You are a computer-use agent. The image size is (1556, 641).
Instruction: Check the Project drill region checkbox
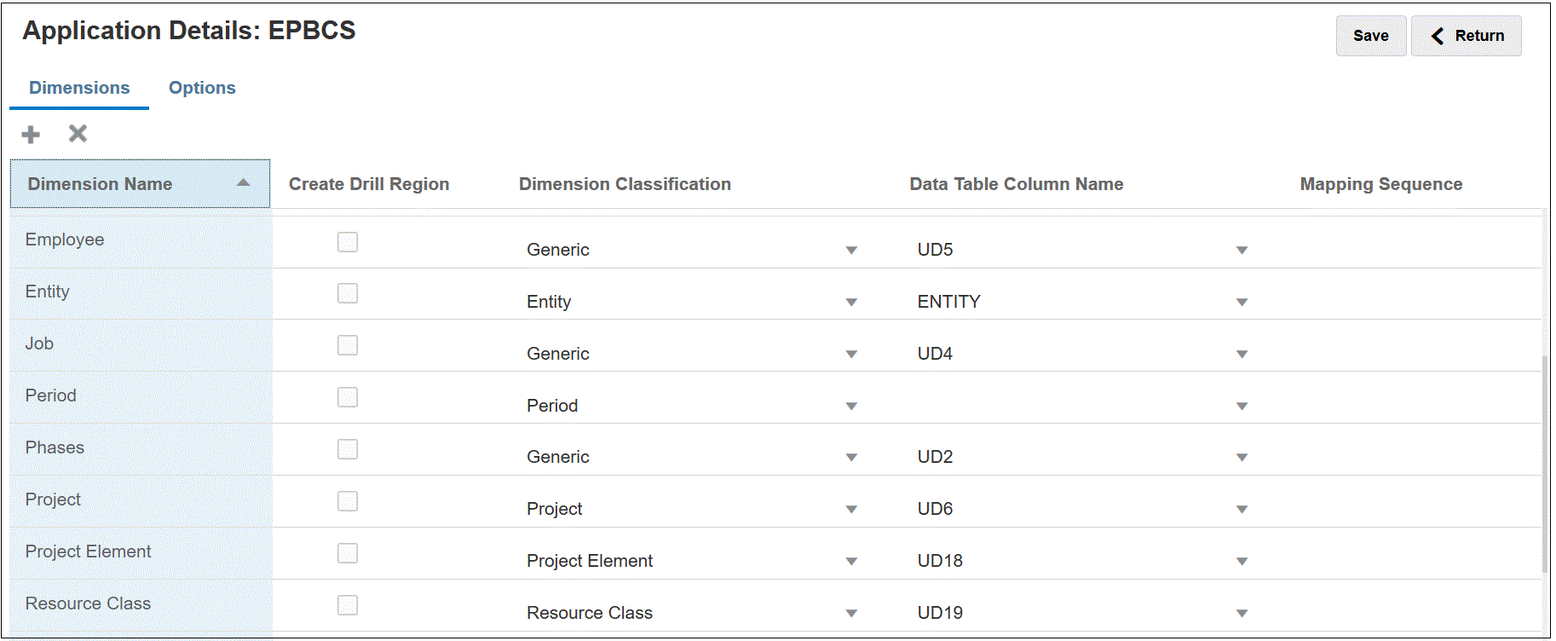click(x=348, y=501)
